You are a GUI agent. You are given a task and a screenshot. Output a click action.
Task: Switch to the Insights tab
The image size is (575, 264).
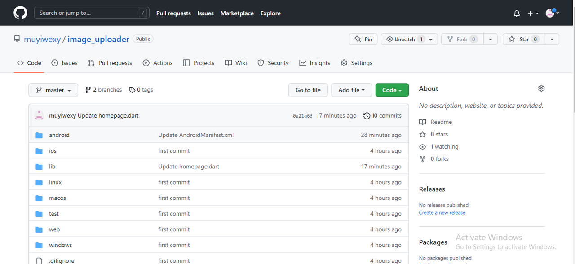tap(315, 63)
